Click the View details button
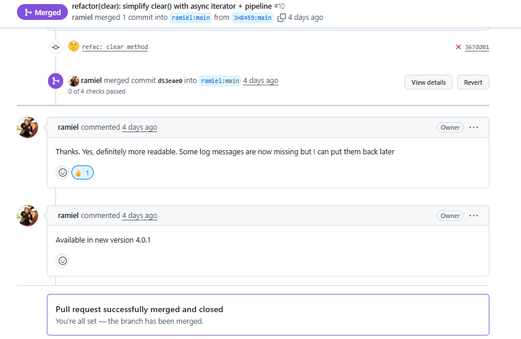 tap(429, 82)
